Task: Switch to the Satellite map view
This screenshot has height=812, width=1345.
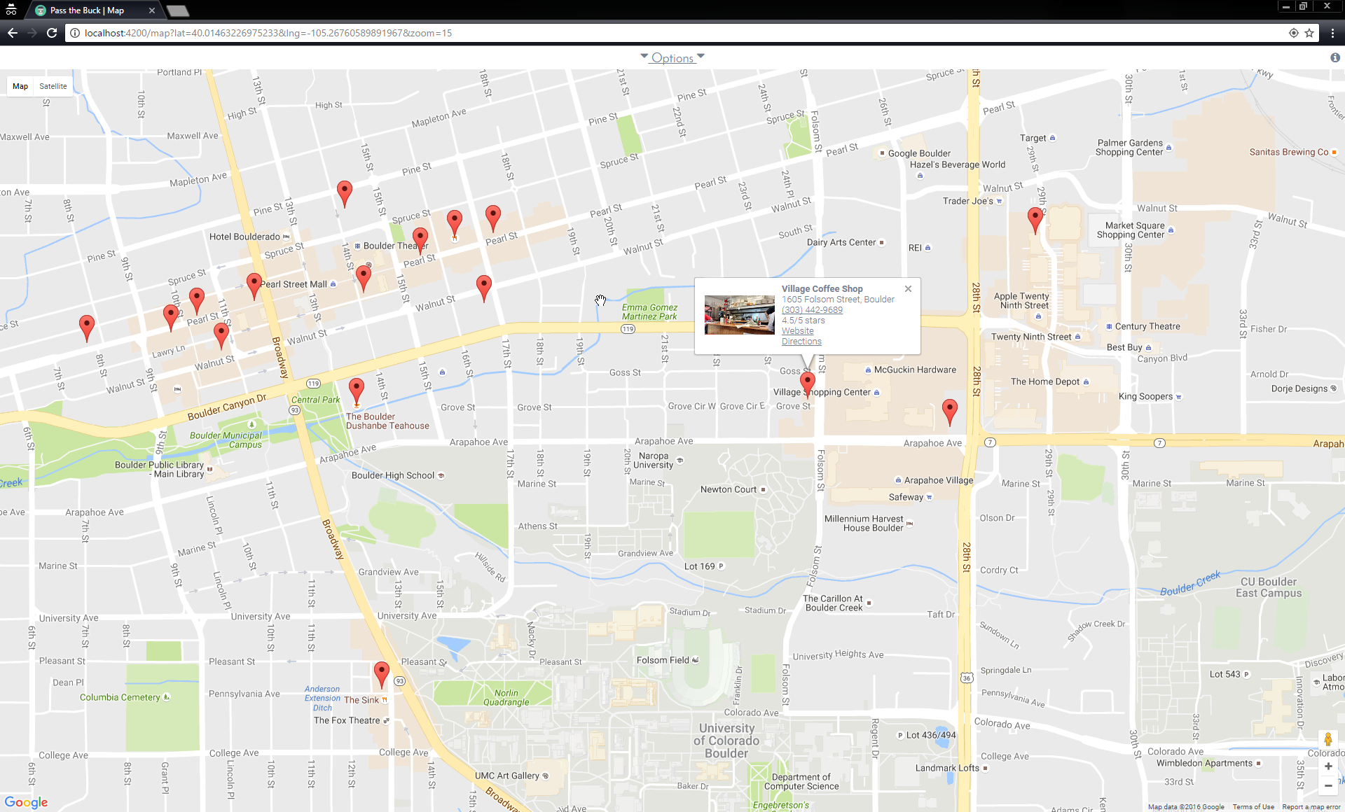Action: 53,86
